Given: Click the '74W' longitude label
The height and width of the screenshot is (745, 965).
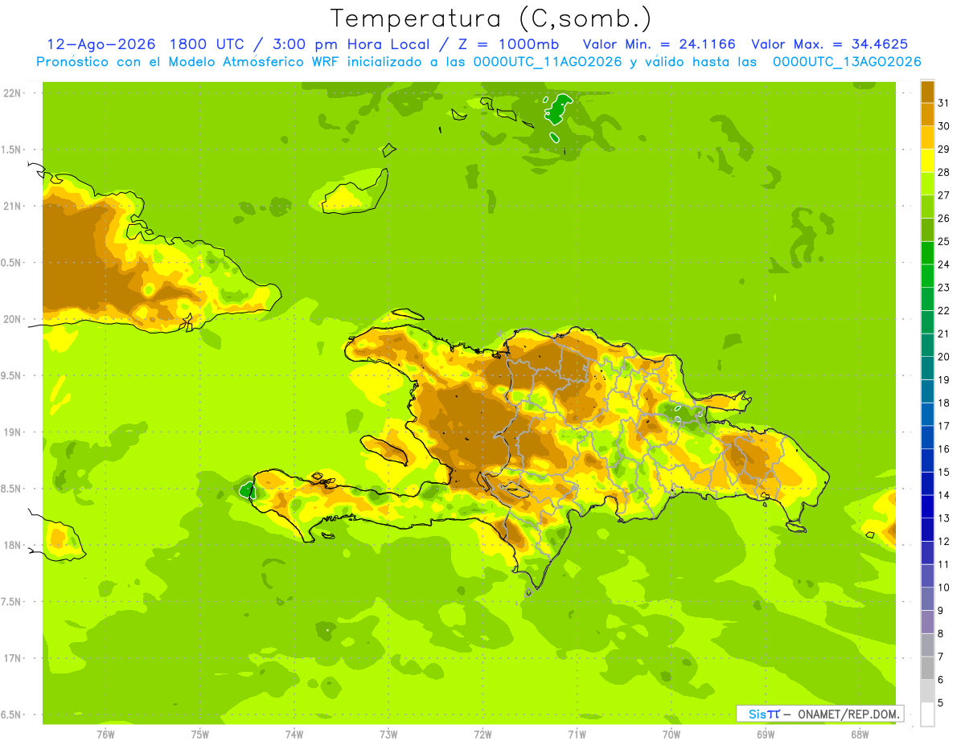Looking at the screenshot, I should click(x=294, y=734).
